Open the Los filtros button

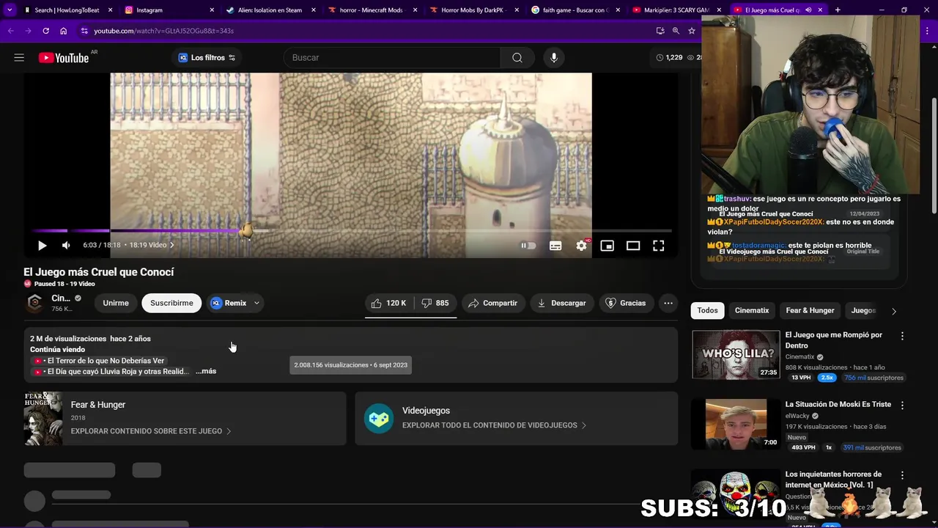pyautogui.click(x=207, y=57)
